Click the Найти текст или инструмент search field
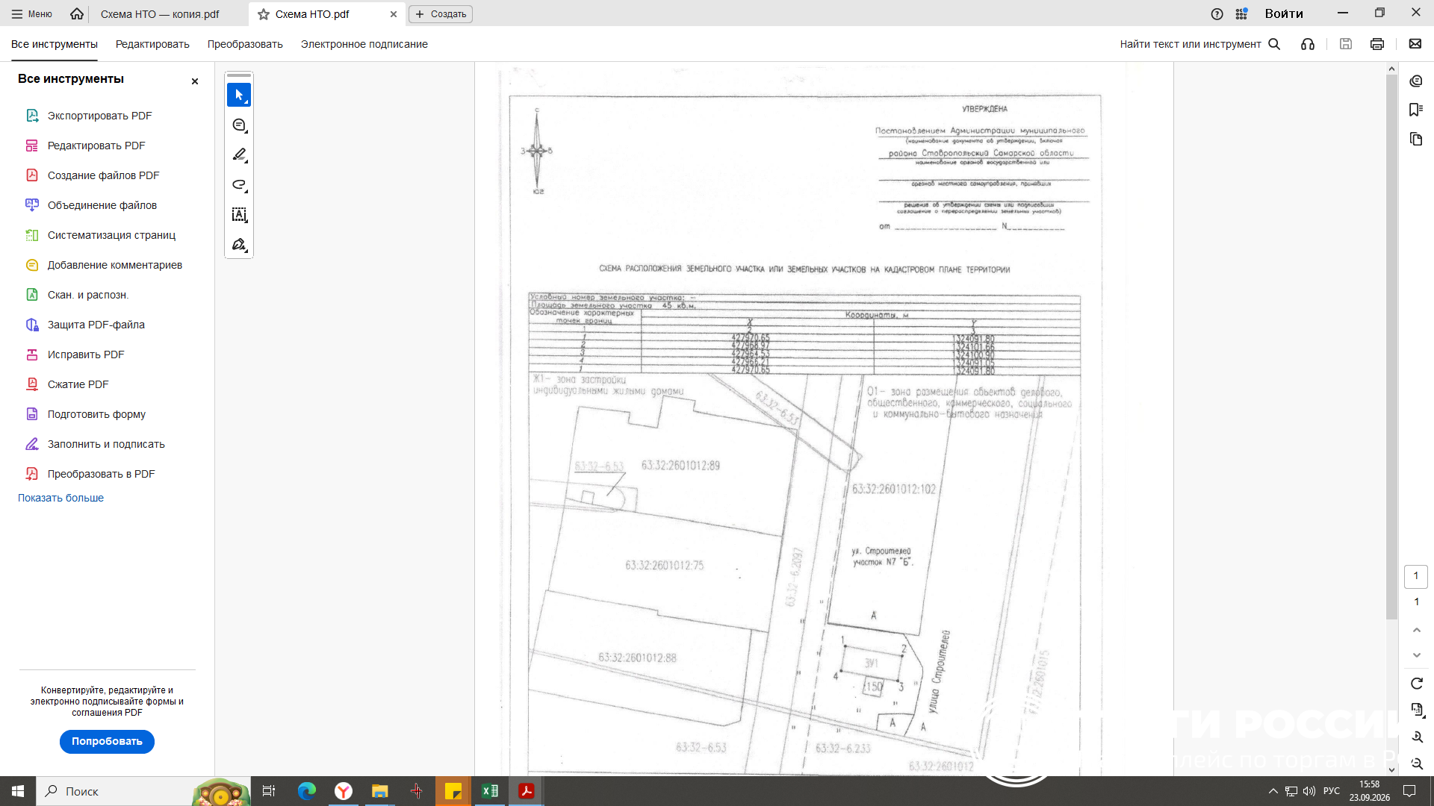The width and height of the screenshot is (1434, 806). coord(1200,44)
